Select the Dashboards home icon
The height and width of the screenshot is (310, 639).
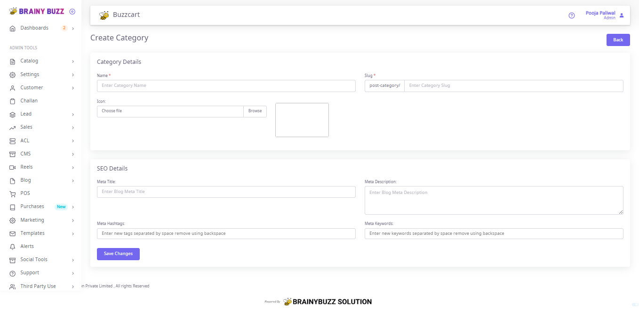point(12,28)
